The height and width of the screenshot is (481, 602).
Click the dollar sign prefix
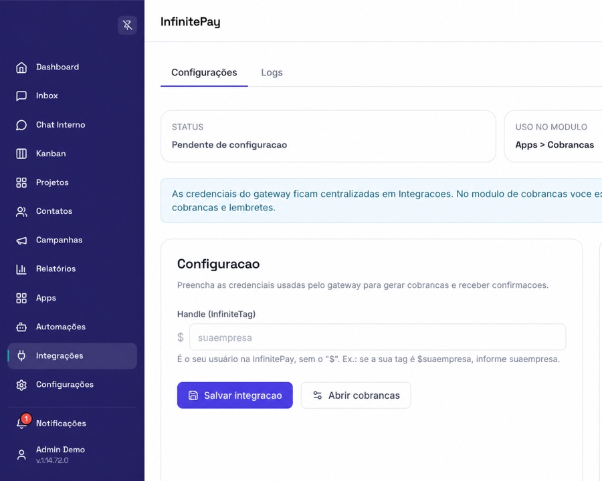[x=181, y=337]
